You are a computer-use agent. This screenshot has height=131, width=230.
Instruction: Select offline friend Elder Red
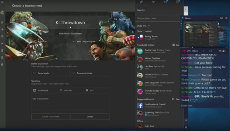coord(158,126)
